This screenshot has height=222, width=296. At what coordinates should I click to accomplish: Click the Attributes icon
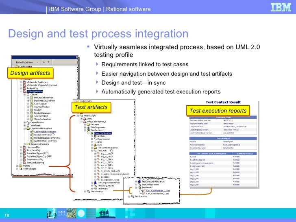[x=95, y=136]
